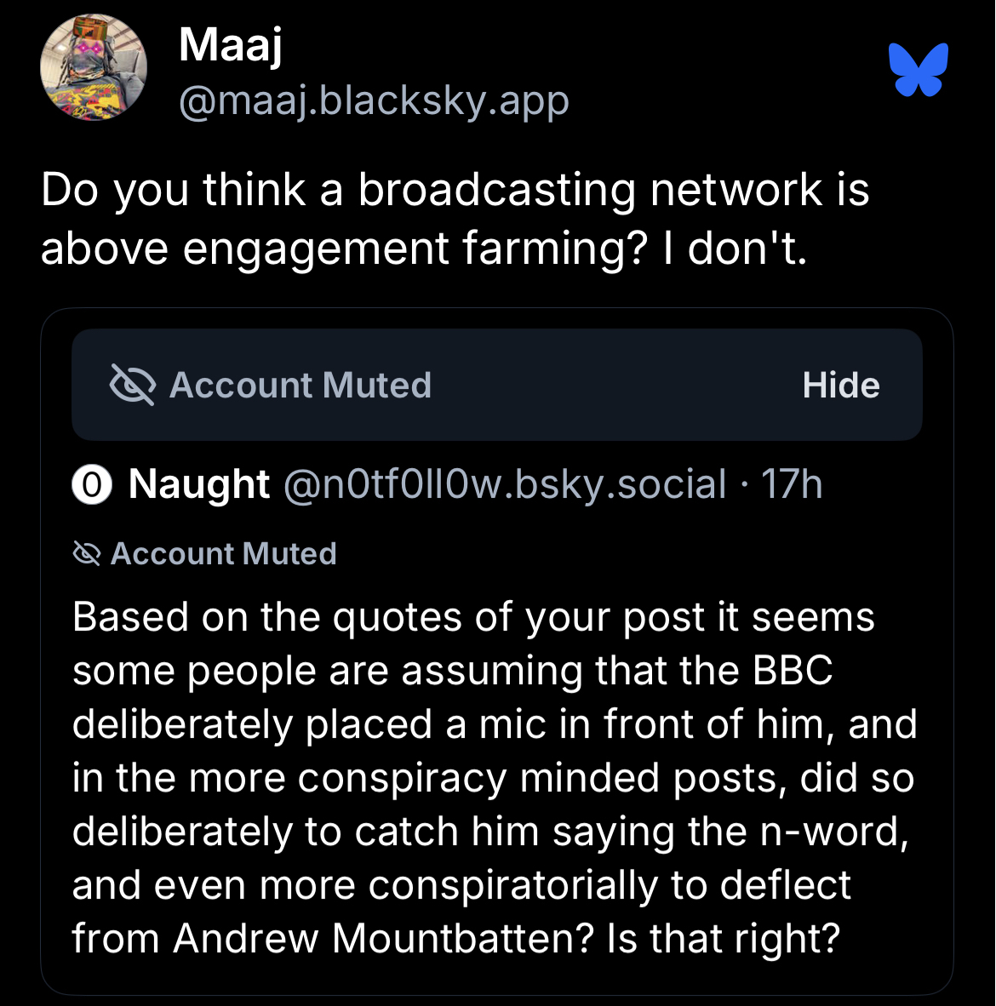The height and width of the screenshot is (1006, 996).
Task: Open the @maaj.blacksky.app handle
Action: tap(374, 101)
